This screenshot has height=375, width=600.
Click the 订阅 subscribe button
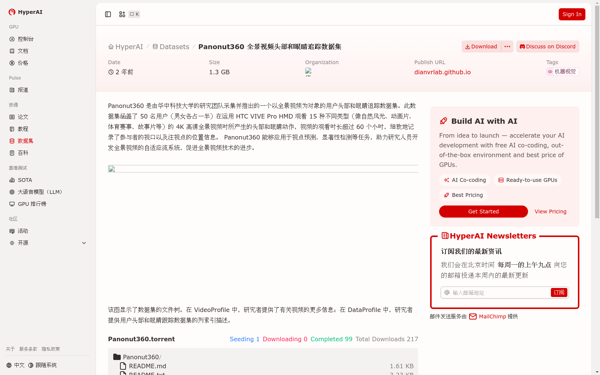click(x=559, y=292)
